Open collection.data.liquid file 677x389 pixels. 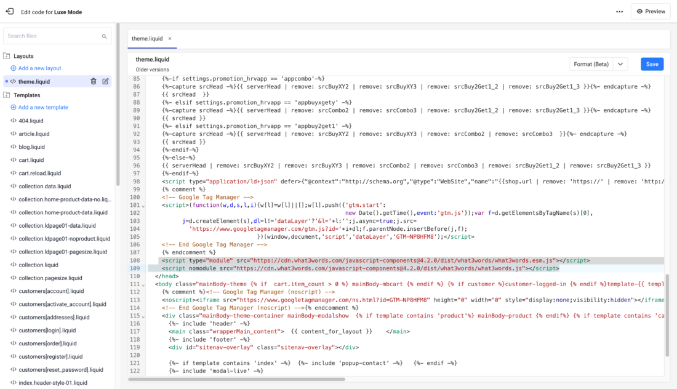pyautogui.click(x=45, y=186)
